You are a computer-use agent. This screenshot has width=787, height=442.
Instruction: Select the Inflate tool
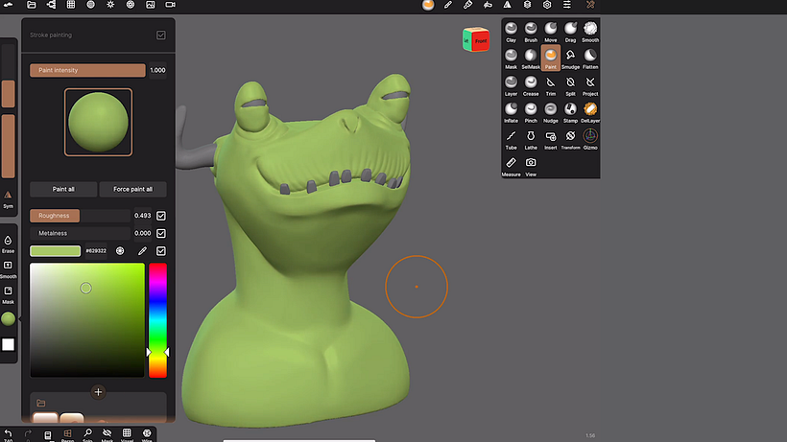(511, 113)
